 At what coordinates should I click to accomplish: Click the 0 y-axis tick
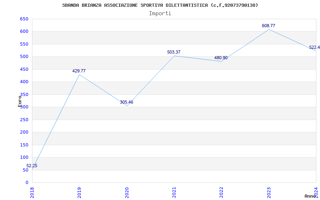[x=27, y=182]
